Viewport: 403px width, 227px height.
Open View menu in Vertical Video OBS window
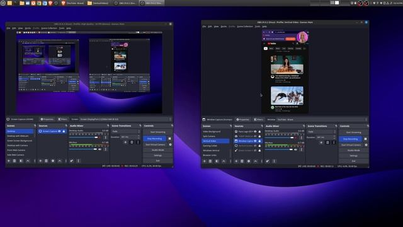click(216, 26)
